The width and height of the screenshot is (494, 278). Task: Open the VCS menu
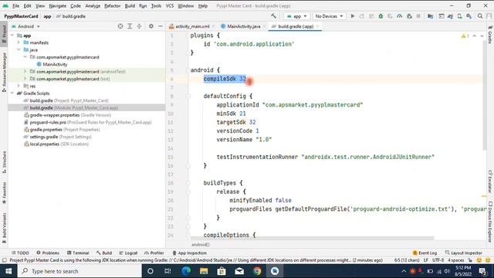pos(170,5)
